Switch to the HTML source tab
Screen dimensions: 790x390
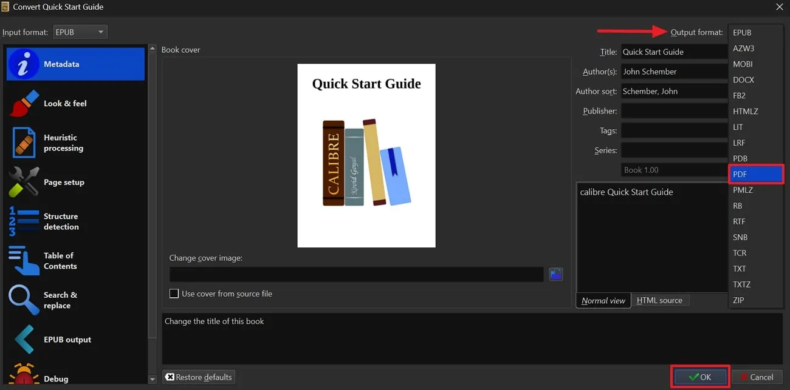point(661,300)
